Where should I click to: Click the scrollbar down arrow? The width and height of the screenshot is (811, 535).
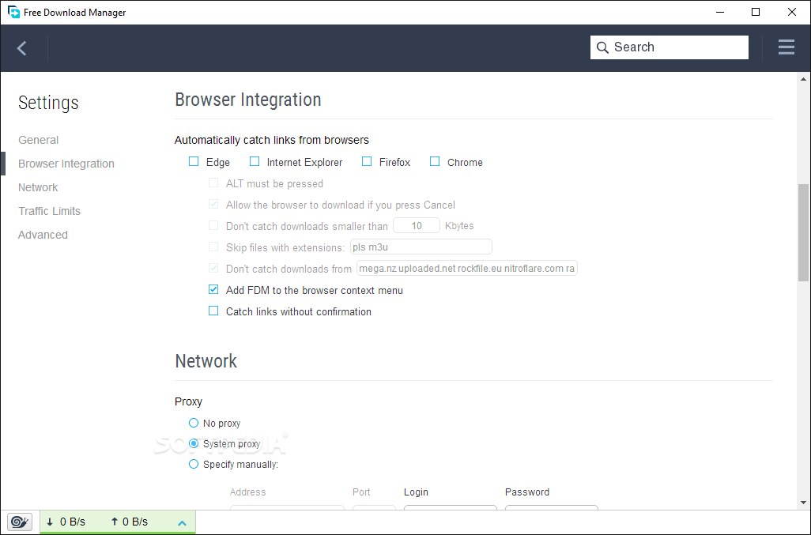pyautogui.click(x=803, y=503)
